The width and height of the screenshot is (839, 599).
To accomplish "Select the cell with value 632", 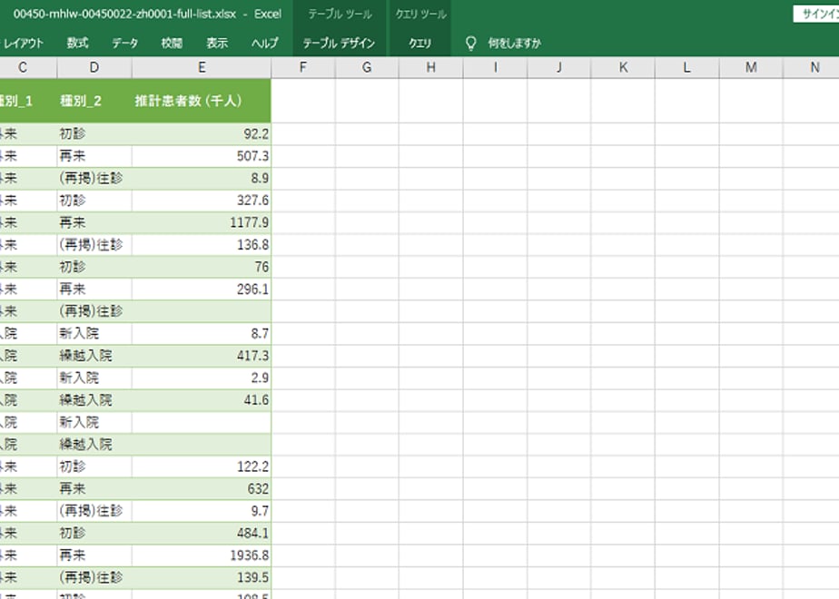I will tap(202, 489).
